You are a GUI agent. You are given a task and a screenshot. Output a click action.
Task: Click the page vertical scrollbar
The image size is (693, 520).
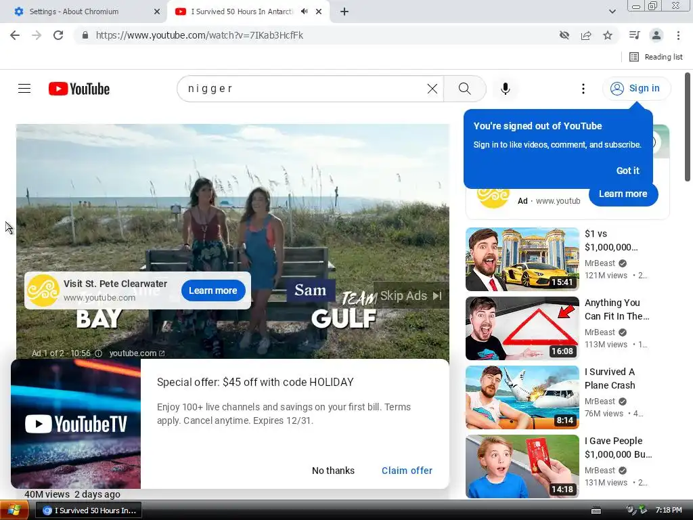688,127
